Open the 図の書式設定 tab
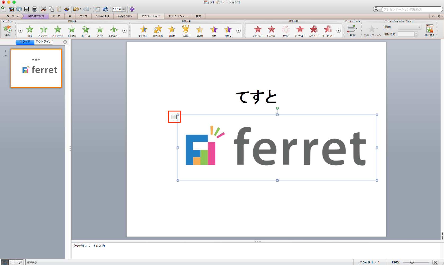This screenshot has height=265, width=444. pyautogui.click(x=36, y=16)
